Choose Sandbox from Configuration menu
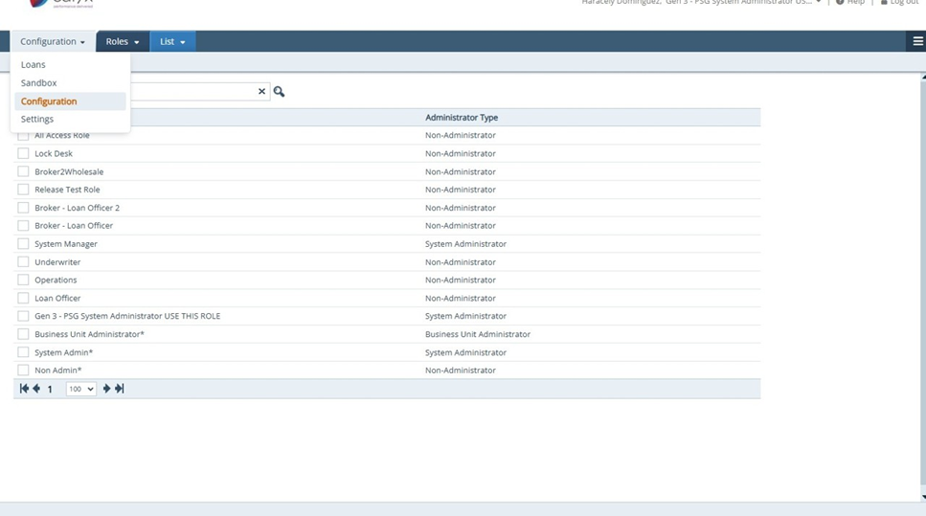Screen dimensions: 926x516 click(x=39, y=83)
